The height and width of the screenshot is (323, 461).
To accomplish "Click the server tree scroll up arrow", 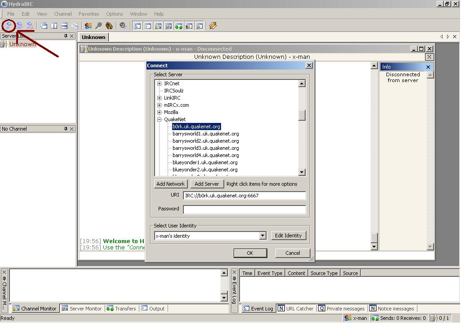I will point(301,84).
